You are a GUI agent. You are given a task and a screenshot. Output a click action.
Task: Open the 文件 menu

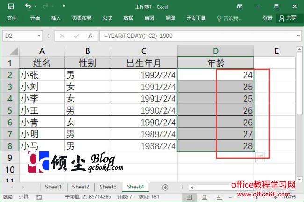pyautogui.click(x=12, y=18)
